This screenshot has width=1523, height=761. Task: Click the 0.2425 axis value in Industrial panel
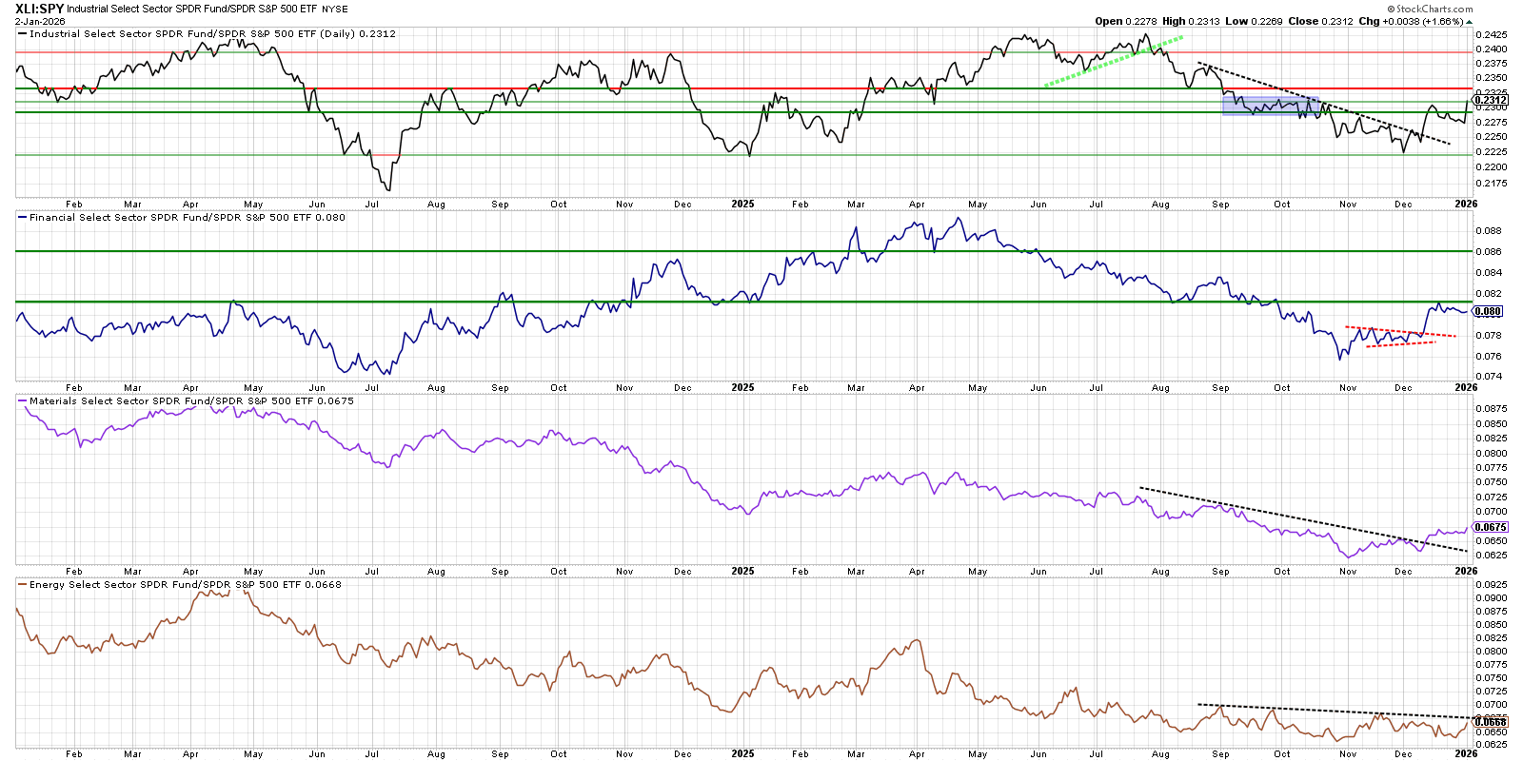[x=1492, y=34]
